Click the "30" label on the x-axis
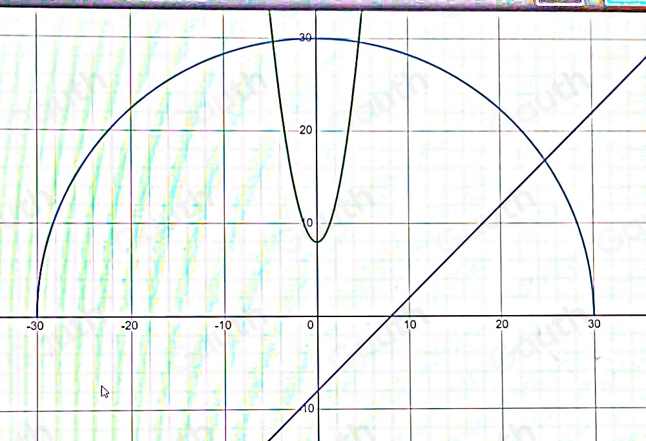Viewport: 646px width, 441px height. point(594,324)
